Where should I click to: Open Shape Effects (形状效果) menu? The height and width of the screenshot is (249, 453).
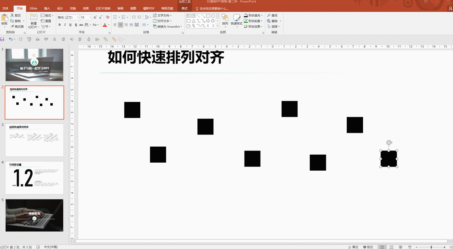point(254,27)
